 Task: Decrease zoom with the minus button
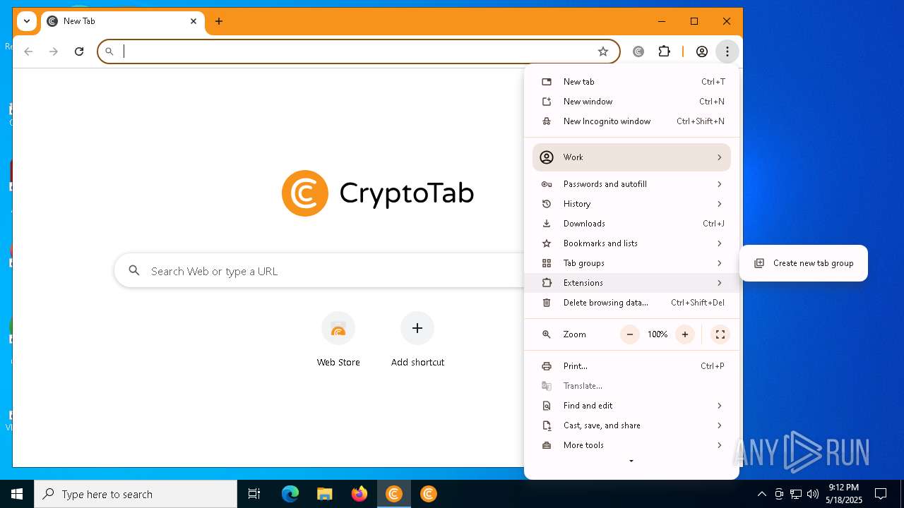629,334
